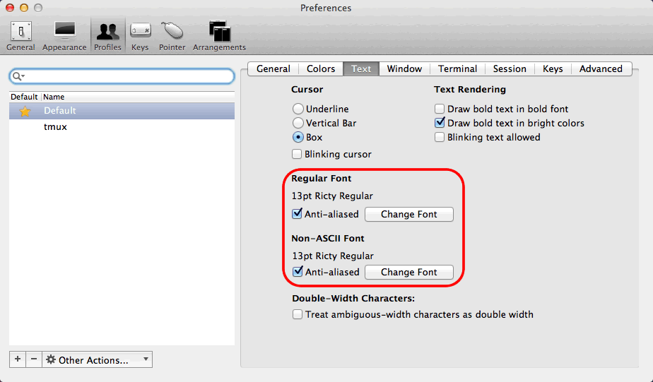The image size is (653, 382).
Task: Enable the Blinking cursor checkbox
Action: point(298,154)
